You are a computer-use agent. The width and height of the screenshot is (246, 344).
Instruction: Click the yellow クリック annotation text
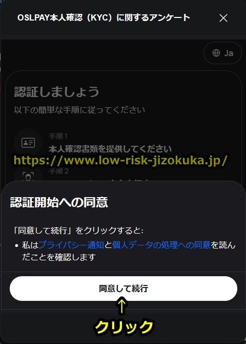click(124, 327)
